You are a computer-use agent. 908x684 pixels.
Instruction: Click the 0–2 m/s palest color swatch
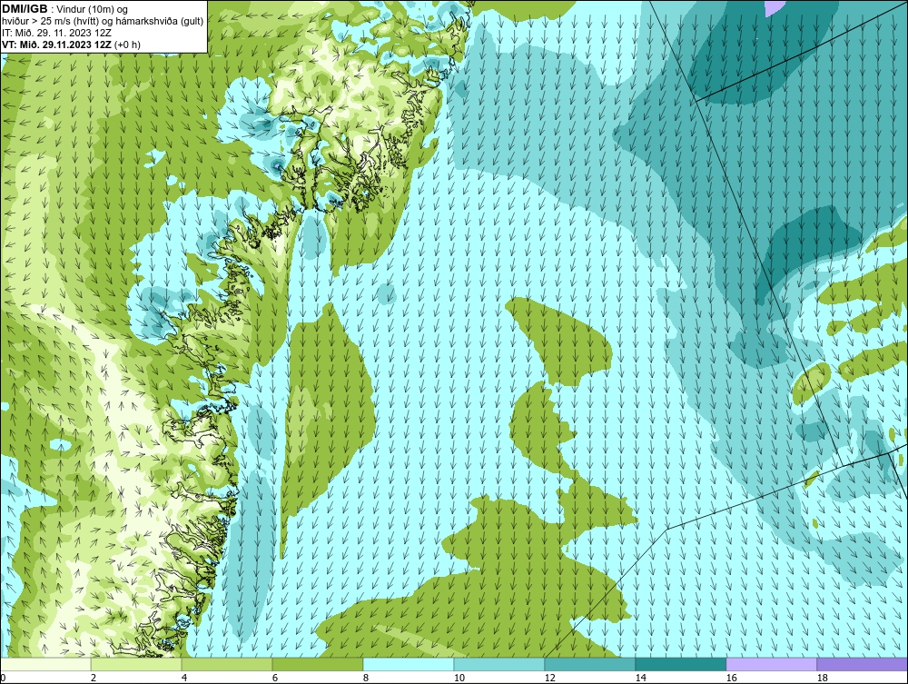coord(45,664)
